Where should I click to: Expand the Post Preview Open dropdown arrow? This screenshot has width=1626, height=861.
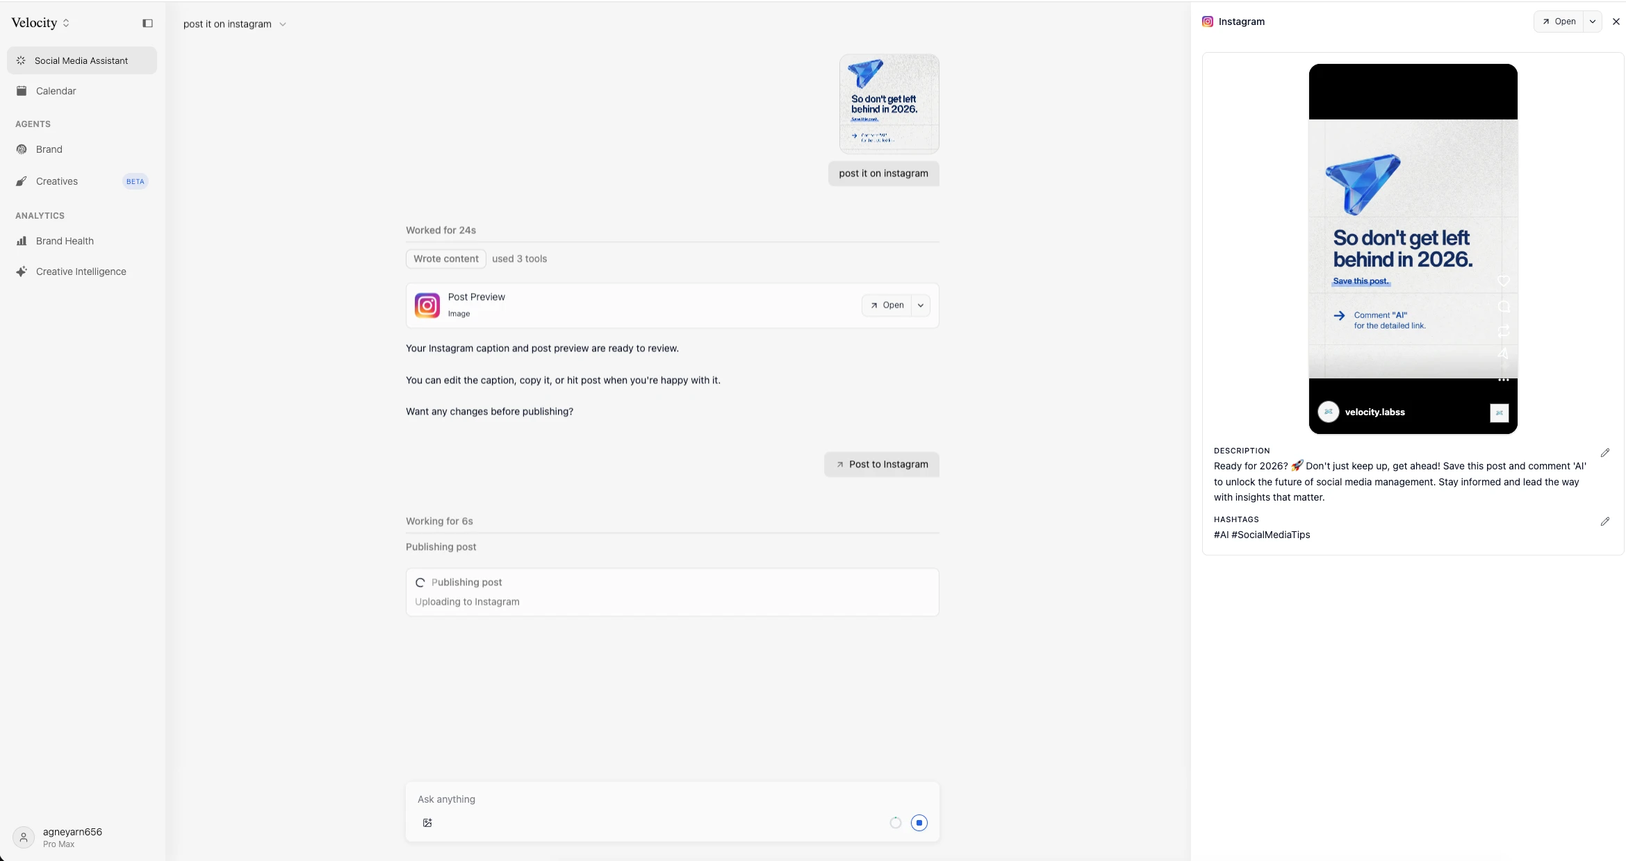pos(921,306)
